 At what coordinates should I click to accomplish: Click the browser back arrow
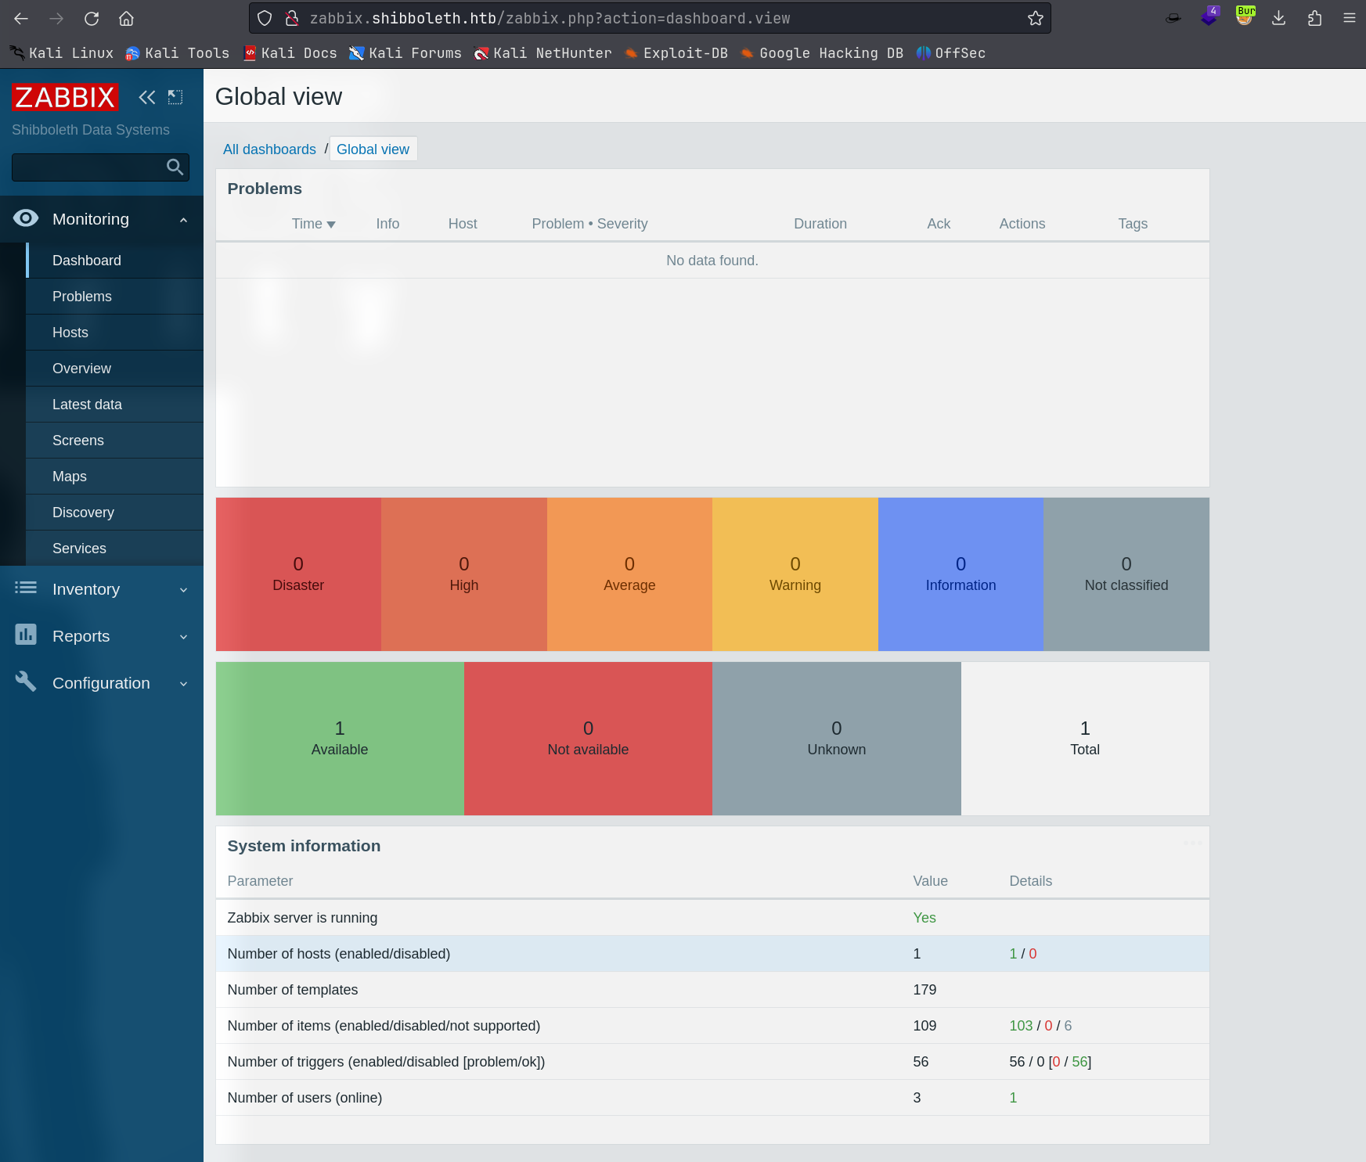click(21, 18)
